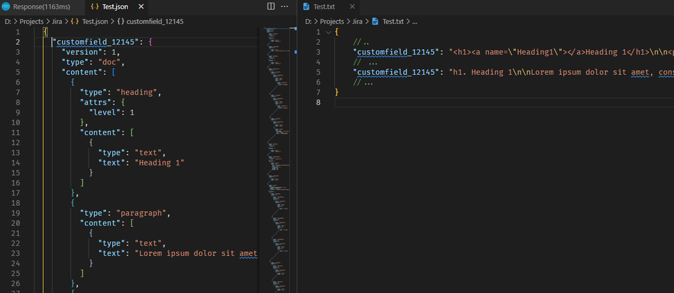Viewport: 674px width, 293px height.
Task: Open the ellipsis breadcrumb after Test.txt
Action: [415, 22]
